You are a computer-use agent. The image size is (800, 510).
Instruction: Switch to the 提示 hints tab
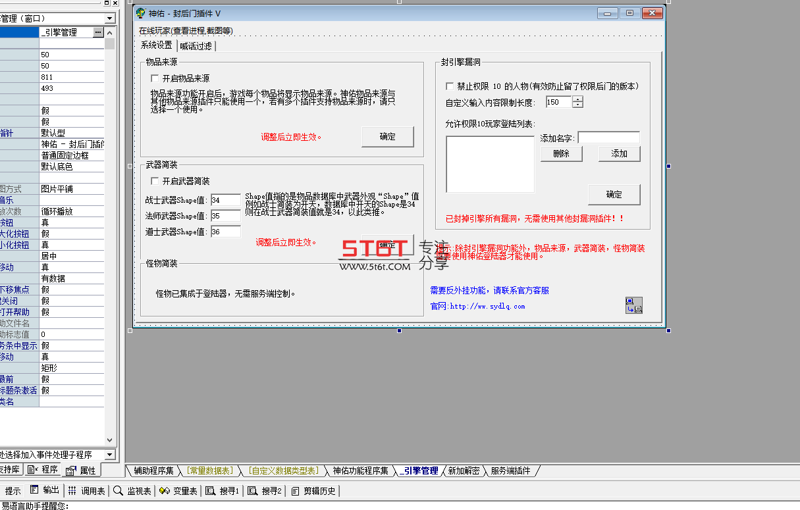tap(13, 490)
